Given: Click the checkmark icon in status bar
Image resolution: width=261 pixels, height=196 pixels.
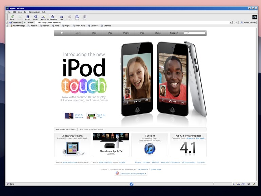Looking at the screenshot, I should [254, 184].
